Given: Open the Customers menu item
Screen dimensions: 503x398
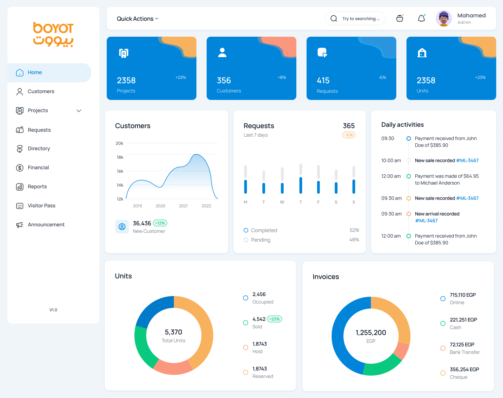Looking at the screenshot, I should [x=41, y=91].
